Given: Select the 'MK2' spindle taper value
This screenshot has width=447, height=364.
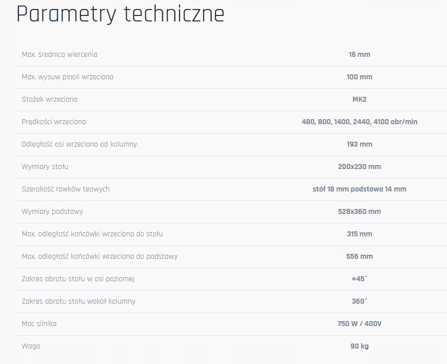Looking at the screenshot, I should coord(359,99).
